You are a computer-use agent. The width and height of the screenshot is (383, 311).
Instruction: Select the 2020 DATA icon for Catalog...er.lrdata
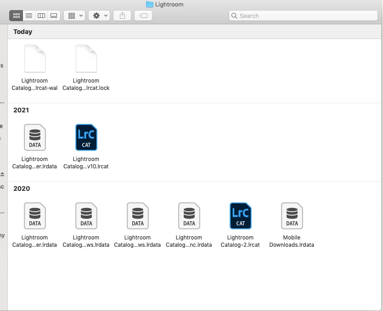[35, 216]
